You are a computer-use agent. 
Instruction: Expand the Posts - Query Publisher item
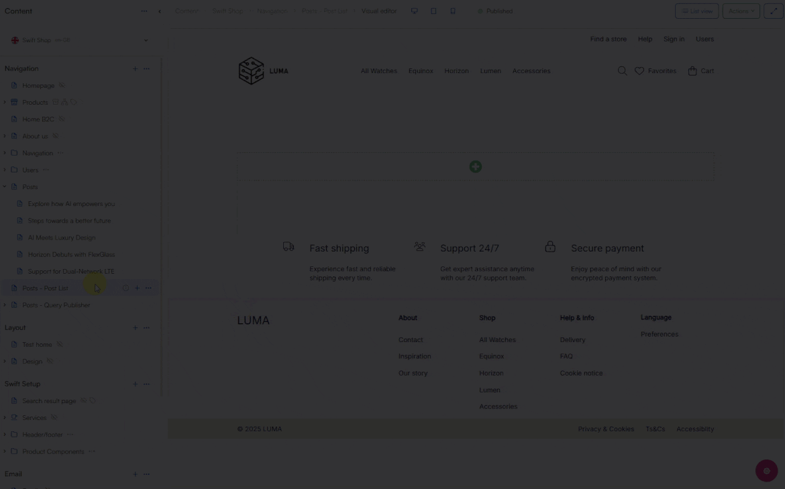click(x=5, y=305)
